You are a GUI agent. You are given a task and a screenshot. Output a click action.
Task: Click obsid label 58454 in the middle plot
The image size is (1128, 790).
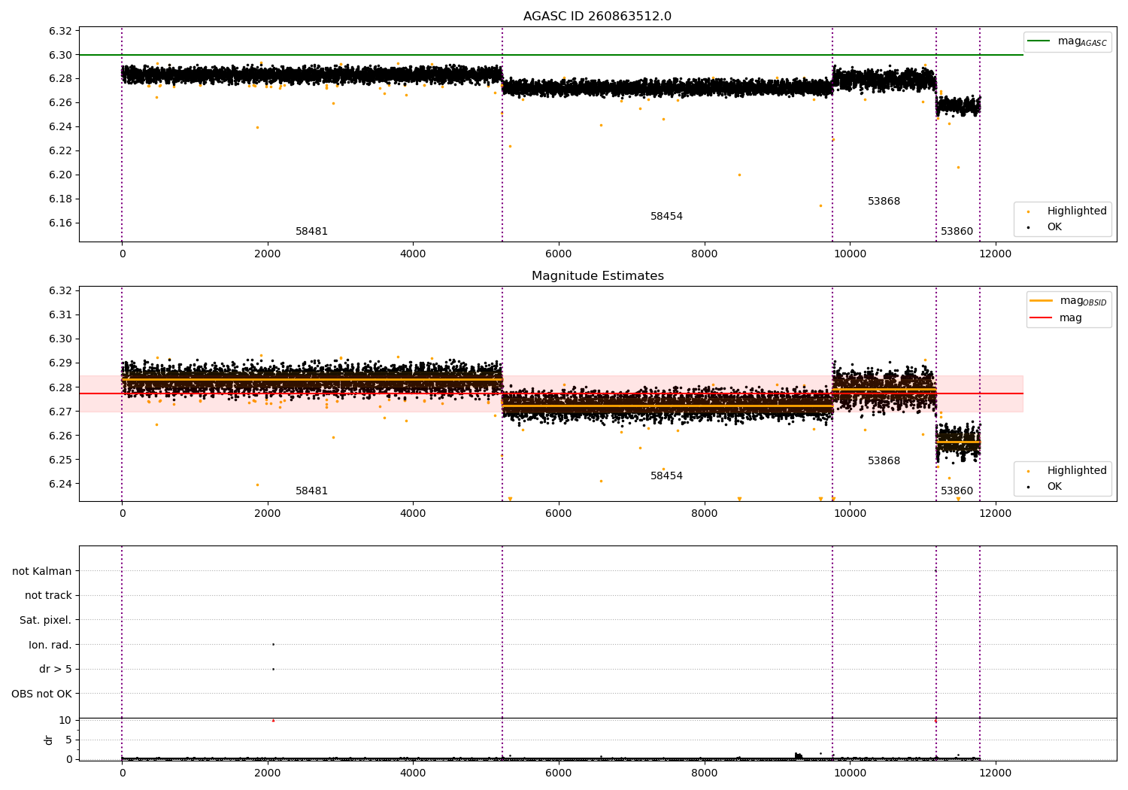click(666, 476)
